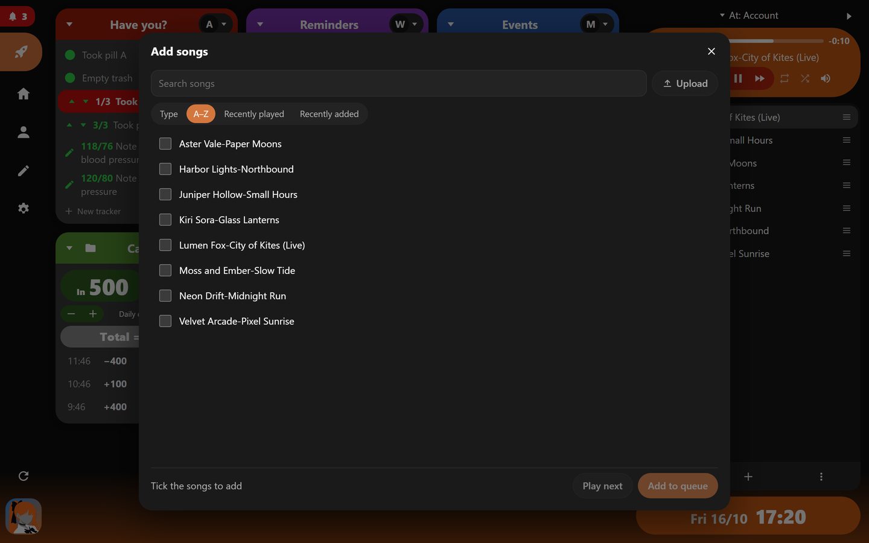The image size is (869, 543).
Task: Open the queue more options menu
Action: [821, 477]
